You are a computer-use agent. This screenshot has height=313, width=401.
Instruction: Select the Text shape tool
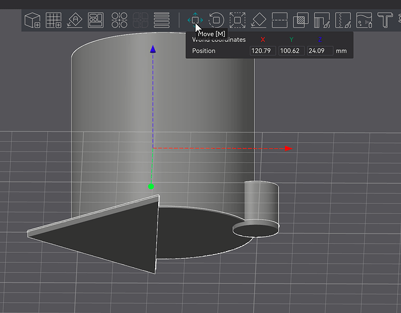pyautogui.click(x=385, y=20)
